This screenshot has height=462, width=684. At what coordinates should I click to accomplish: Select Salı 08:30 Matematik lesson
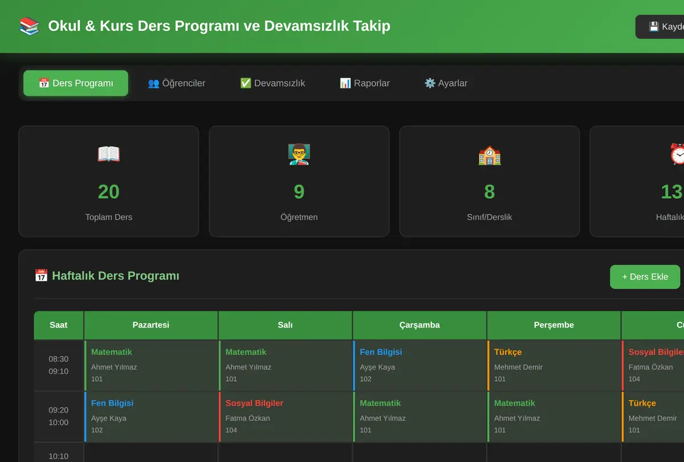(285, 366)
